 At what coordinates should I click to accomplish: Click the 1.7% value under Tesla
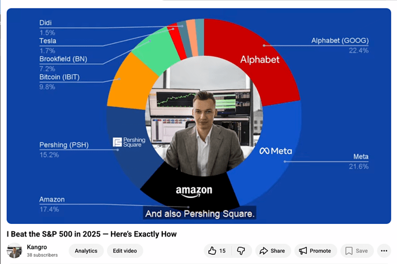47,51
